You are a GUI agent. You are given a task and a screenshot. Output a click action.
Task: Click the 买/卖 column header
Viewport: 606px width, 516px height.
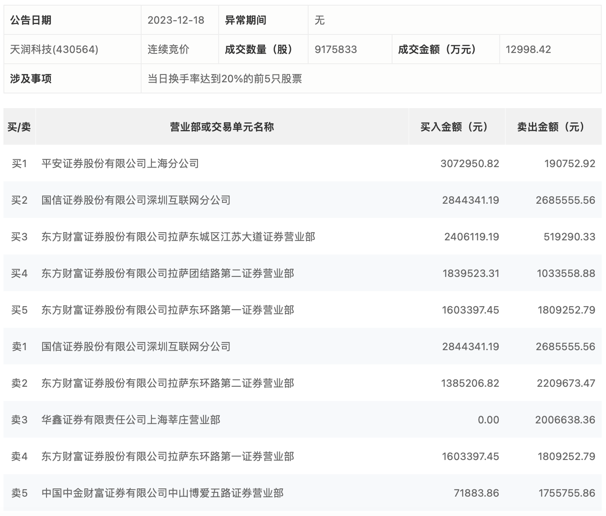point(19,127)
